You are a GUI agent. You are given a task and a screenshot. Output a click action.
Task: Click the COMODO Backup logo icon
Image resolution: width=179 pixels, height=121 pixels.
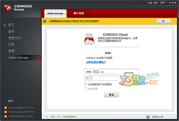pyautogui.click(x=8, y=8)
